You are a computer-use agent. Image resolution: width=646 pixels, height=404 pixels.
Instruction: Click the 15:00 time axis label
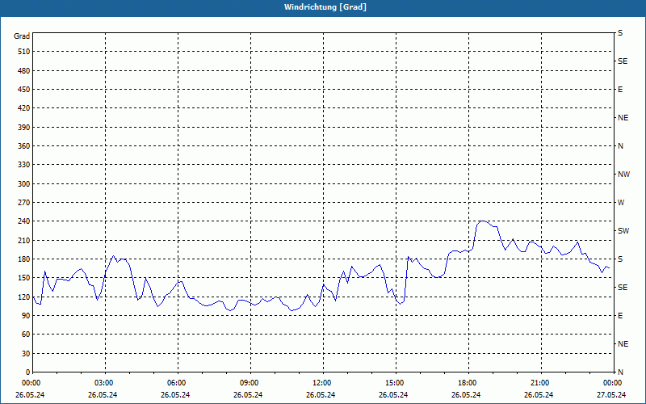(x=396, y=382)
